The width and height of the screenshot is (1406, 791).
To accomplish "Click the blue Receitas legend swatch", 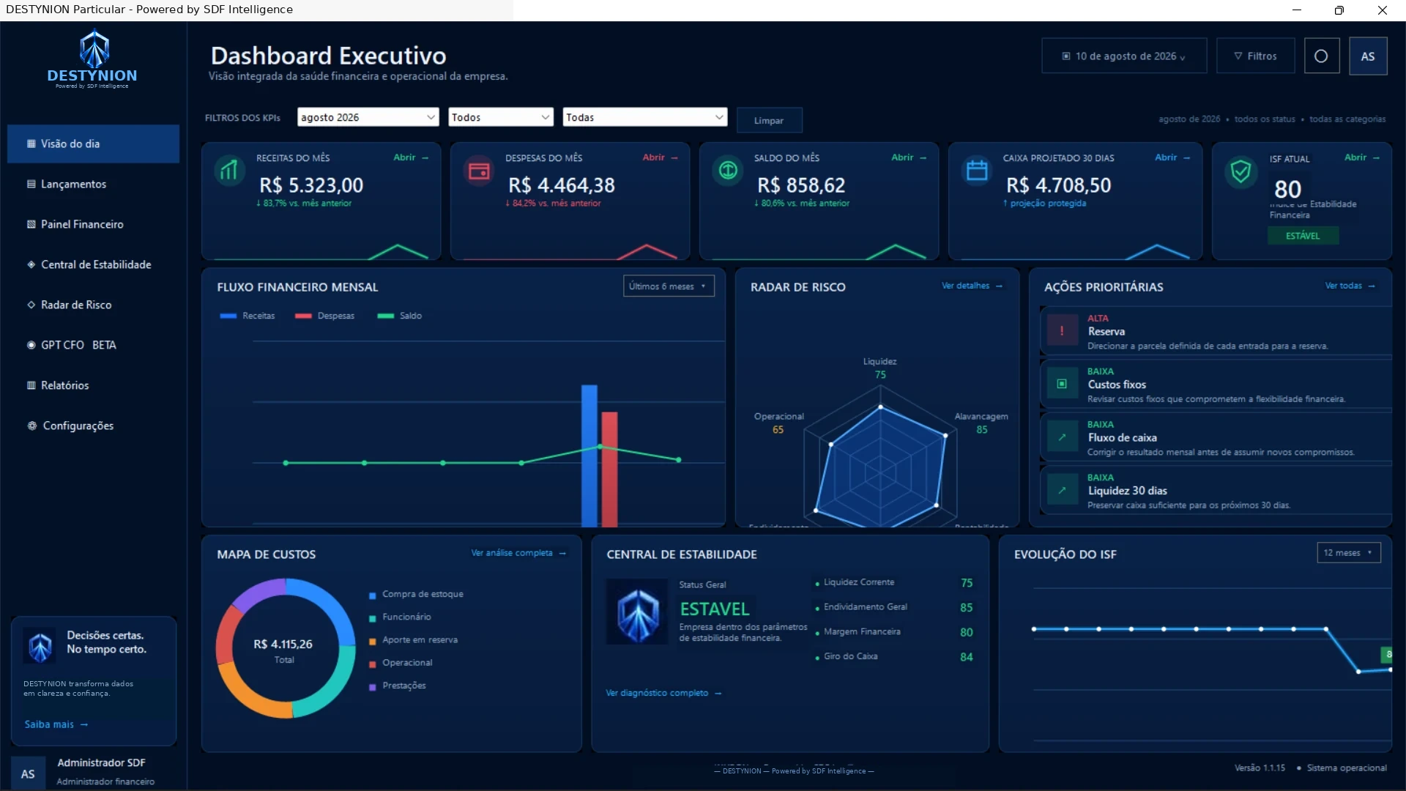I will (x=228, y=316).
